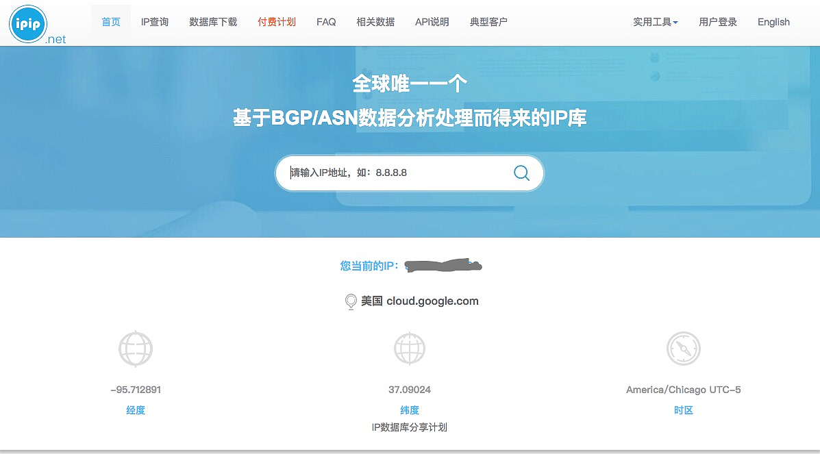Click the location pin icon beside 美国
The width and height of the screenshot is (820, 454).
[351, 301]
